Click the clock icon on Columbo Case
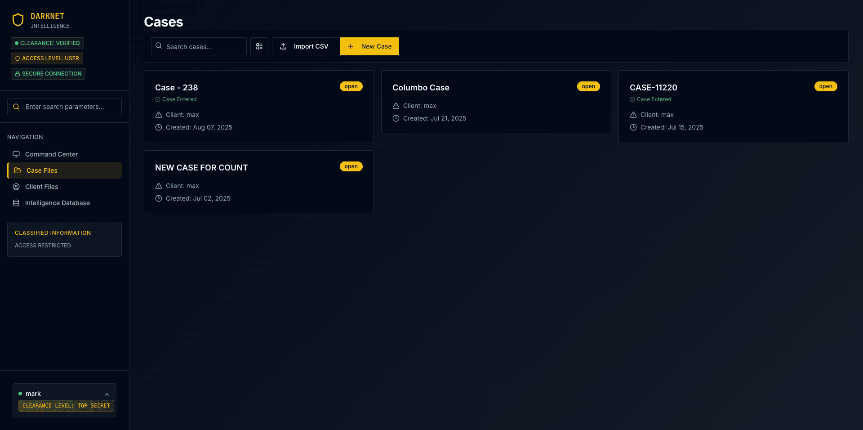 pos(396,118)
